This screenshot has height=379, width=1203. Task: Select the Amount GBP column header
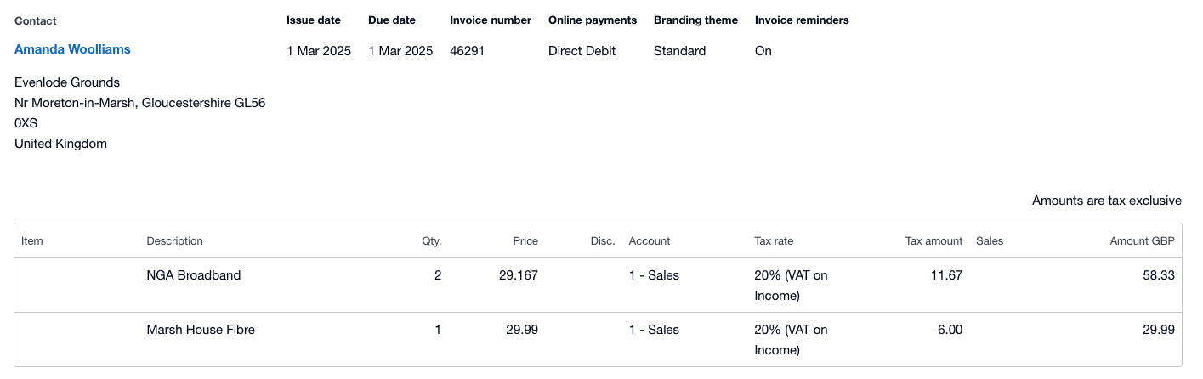1142,241
